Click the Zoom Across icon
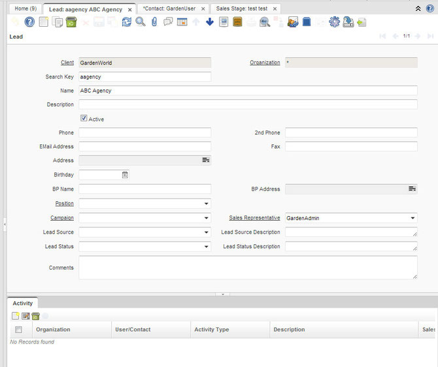Screen dimensions: 438x367 (x=265, y=22)
